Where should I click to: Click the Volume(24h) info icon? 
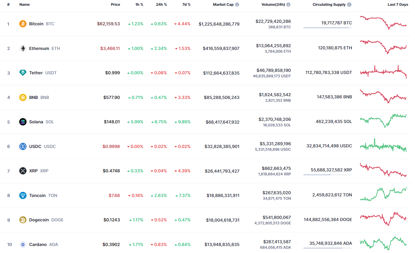[288, 5]
